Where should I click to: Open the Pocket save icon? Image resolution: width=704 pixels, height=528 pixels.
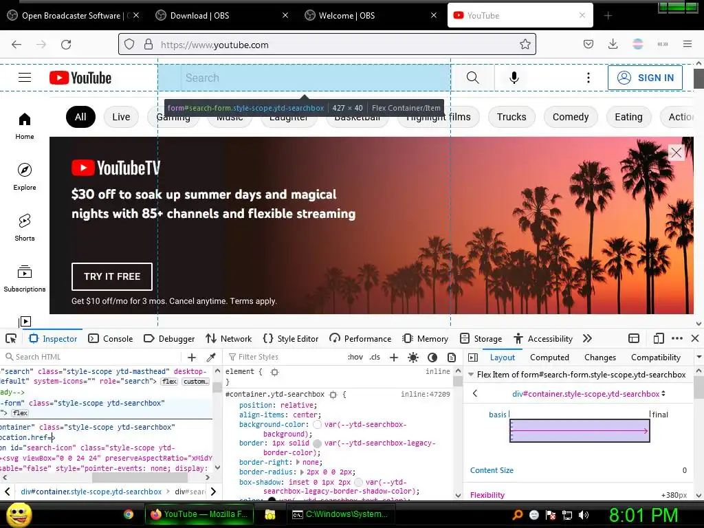(x=588, y=44)
